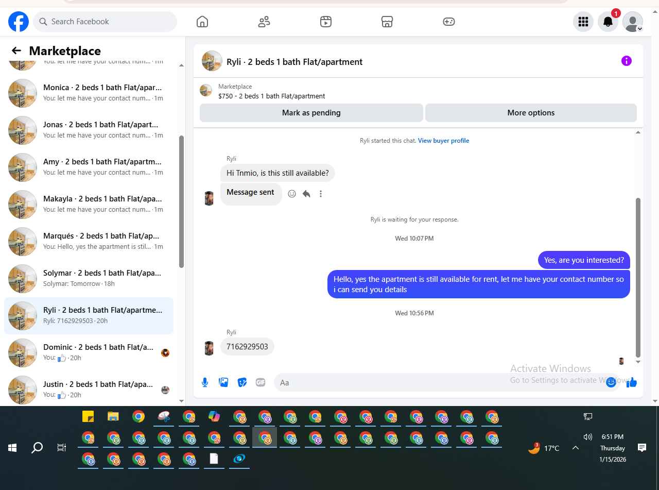The width and height of the screenshot is (659, 490).
Task: Open Monica's conversation
Action: [89, 93]
